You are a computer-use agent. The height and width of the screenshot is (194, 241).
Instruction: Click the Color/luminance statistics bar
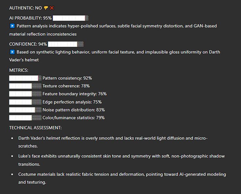click(x=25, y=118)
